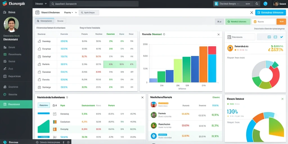Screen dimensions: 288x144
Task: Click the green highlighted cells in top table
Action: point(120,64)
